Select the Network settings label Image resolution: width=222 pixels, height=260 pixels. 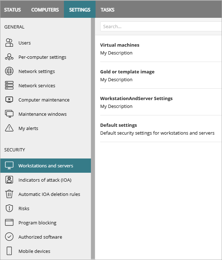(37, 72)
